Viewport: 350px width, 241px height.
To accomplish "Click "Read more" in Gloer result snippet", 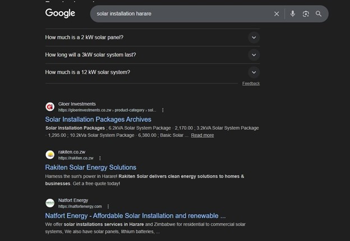I will [202, 135].
